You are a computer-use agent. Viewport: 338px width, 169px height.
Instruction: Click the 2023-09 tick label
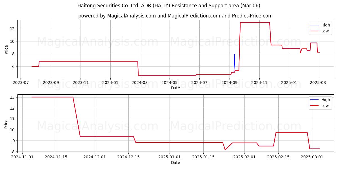51,83
